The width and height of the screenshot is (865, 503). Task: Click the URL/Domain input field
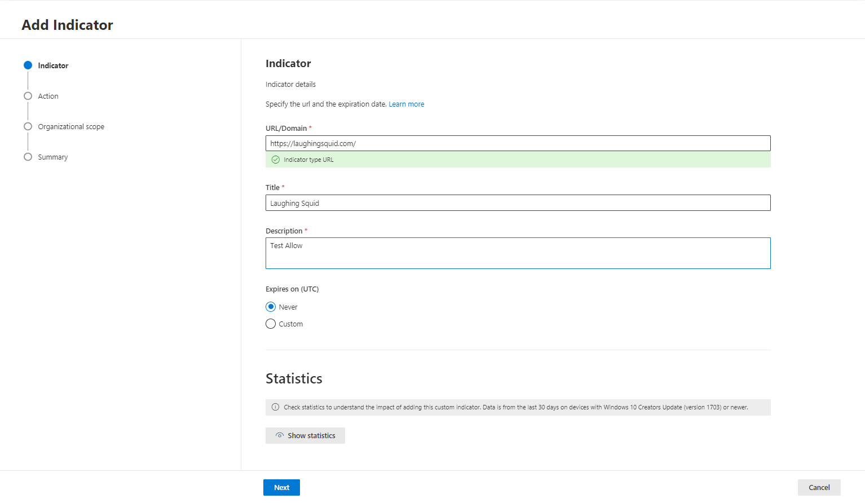point(518,143)
